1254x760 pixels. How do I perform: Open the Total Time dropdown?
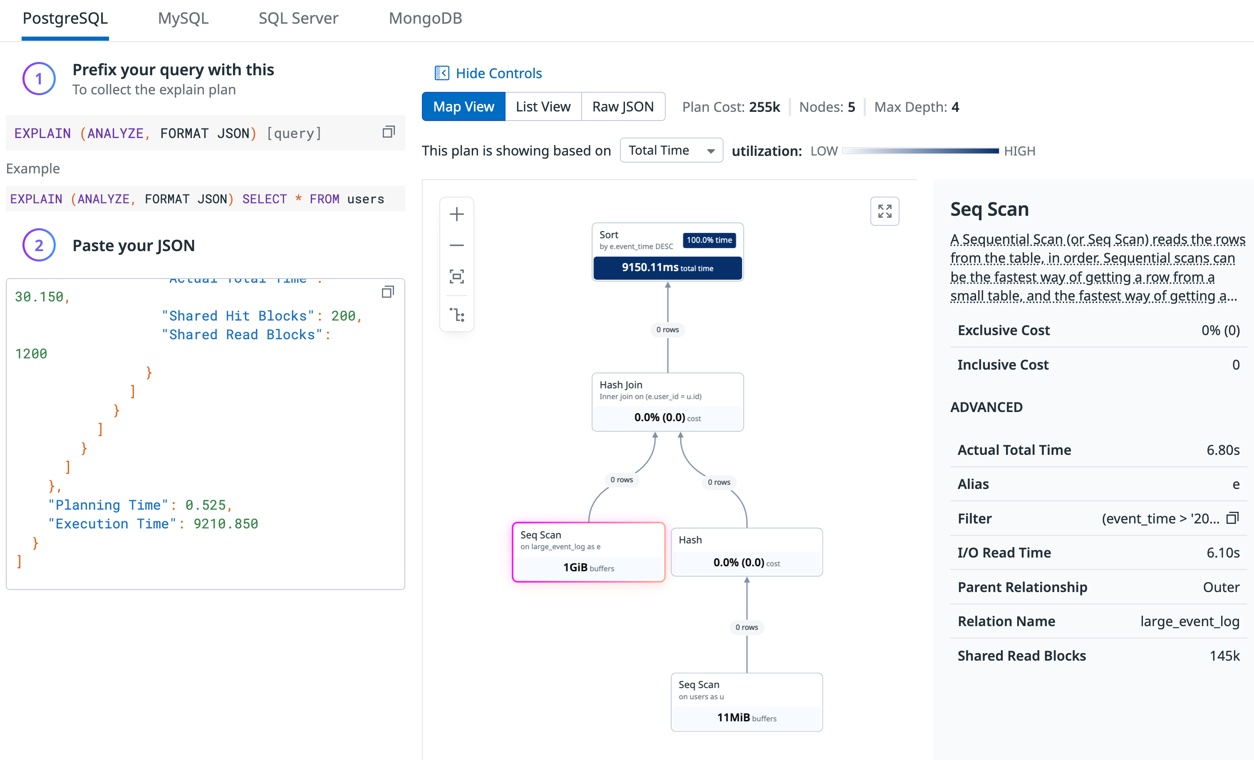[x=671, y=150]
